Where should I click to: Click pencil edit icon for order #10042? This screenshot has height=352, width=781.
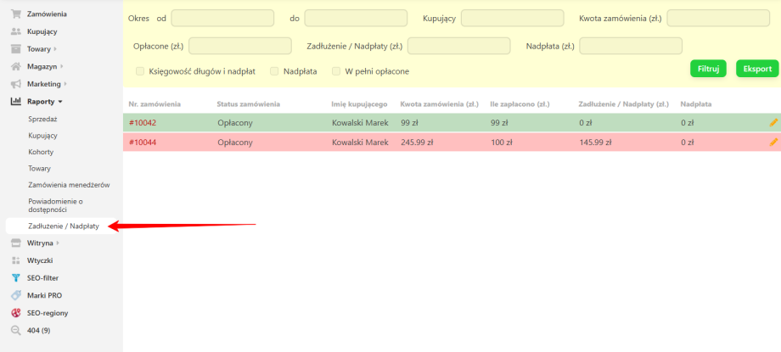[773, 123]
